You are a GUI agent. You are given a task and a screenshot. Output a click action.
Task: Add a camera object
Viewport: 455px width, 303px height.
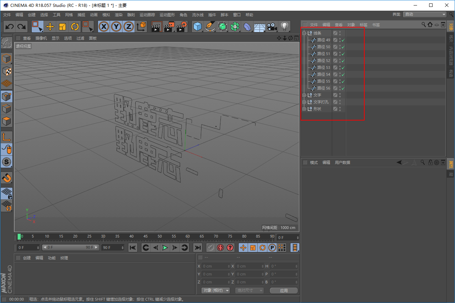(272, 27)
